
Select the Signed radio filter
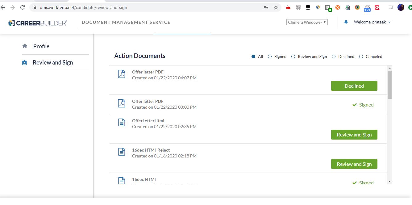click(270, 56)
